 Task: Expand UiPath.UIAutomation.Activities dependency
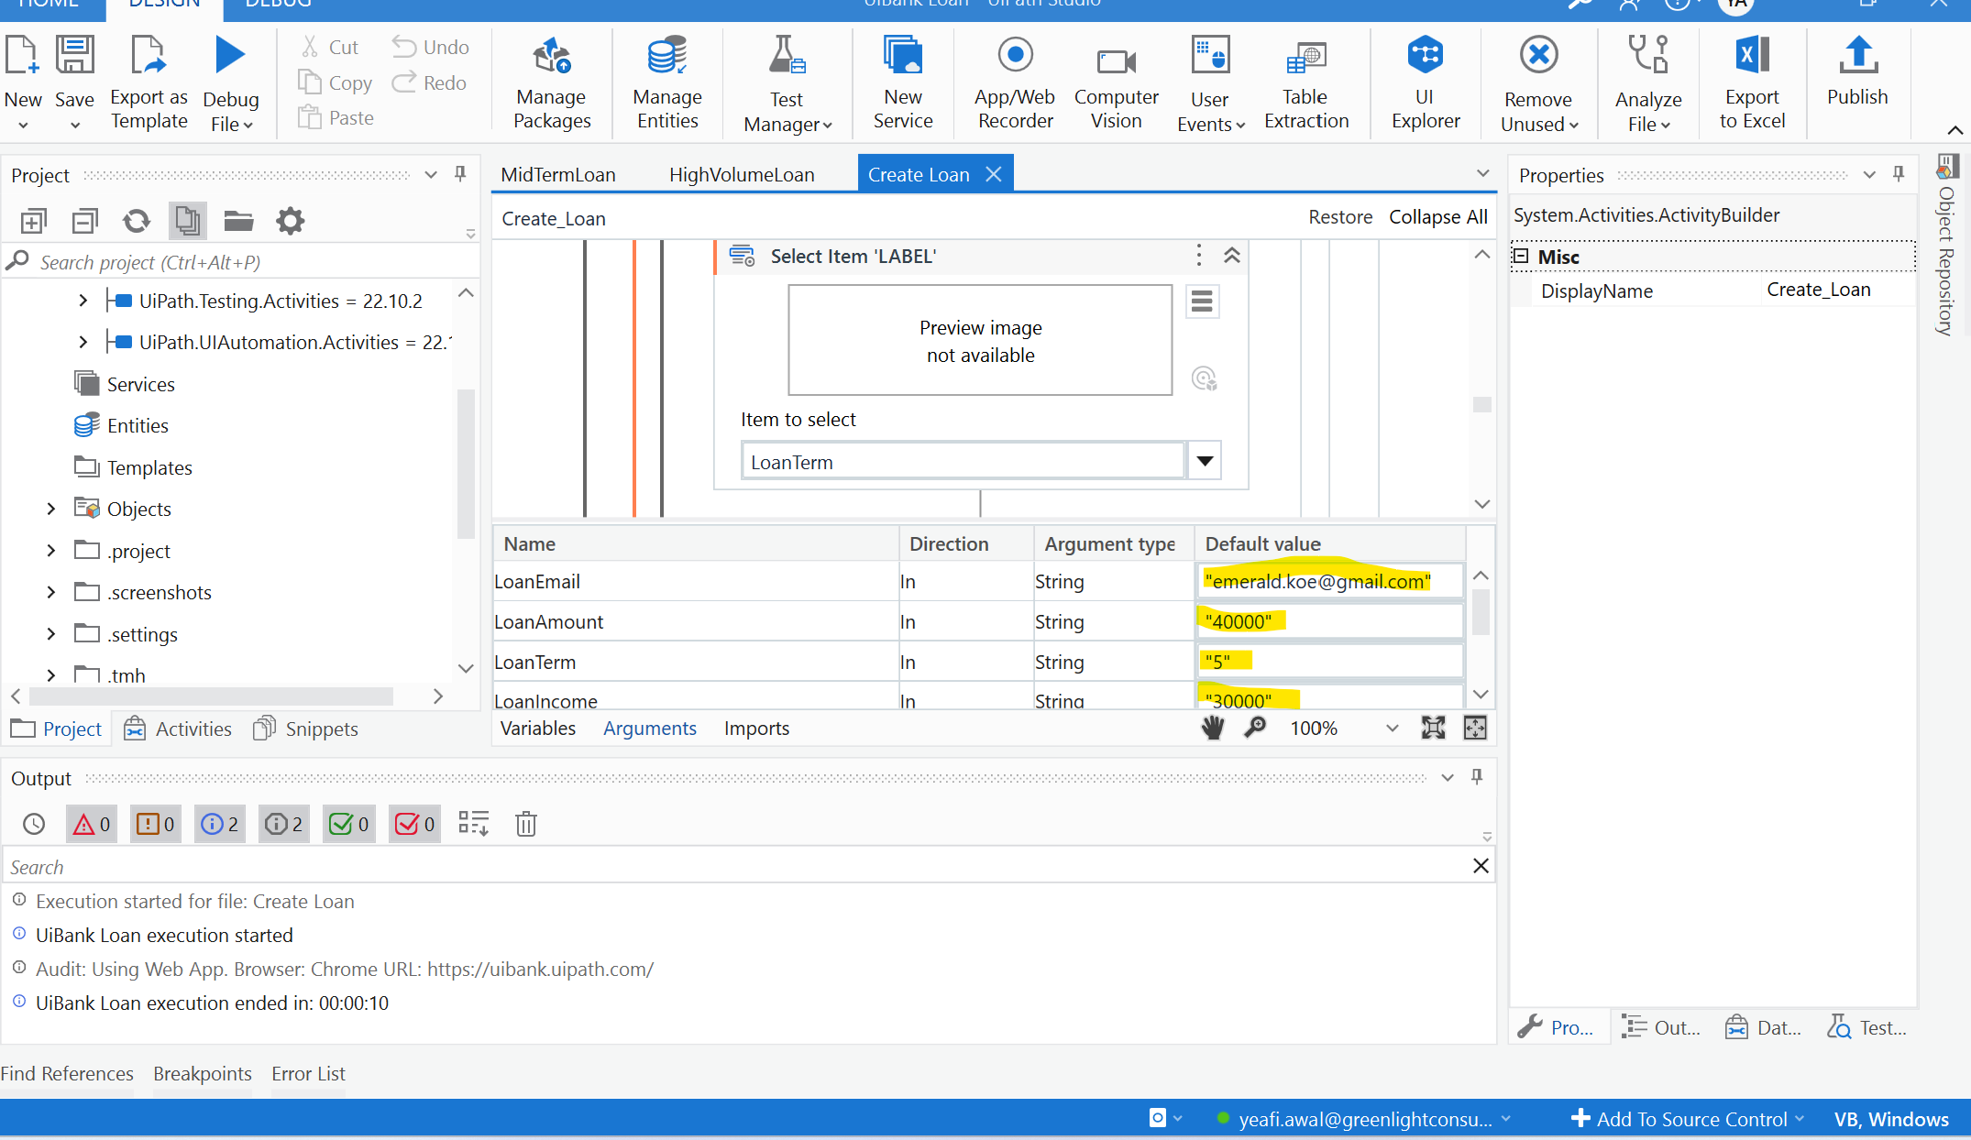[x=83, y=342]
